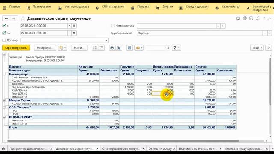Collapse the Восход астра group
The height and width of the screenshot is (154, 274).
click(x=4, y=74)
